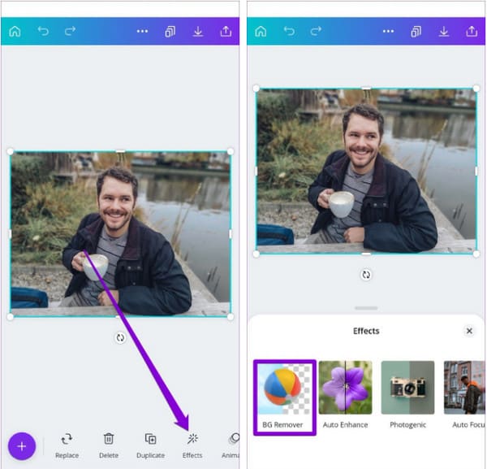Screen dimensions: 487x469
Task: Click rotate handle below right screen photo
Action: (x=366, y=275)
